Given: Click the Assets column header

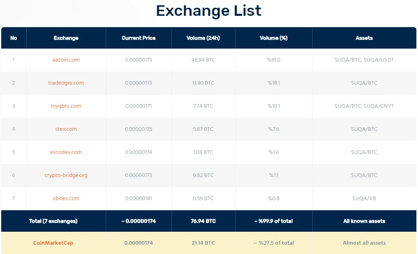Looking at the screenshot, I should pyautogui.click(x=364, y=38).
